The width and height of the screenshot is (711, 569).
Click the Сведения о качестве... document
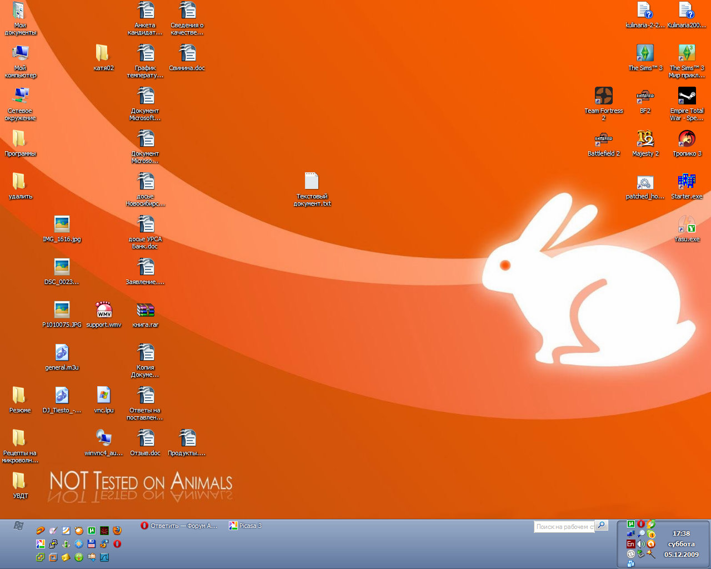[x=187, y=18]
